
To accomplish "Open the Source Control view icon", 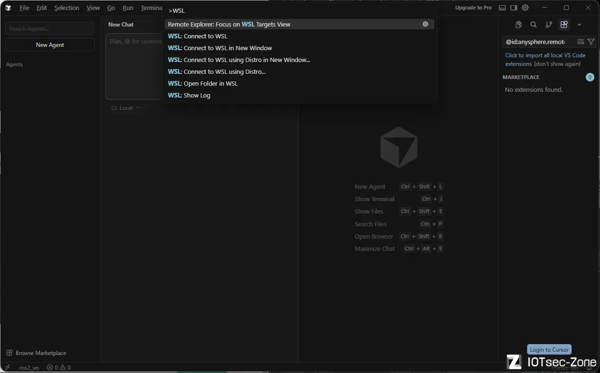I will click(x=548, y=25).
